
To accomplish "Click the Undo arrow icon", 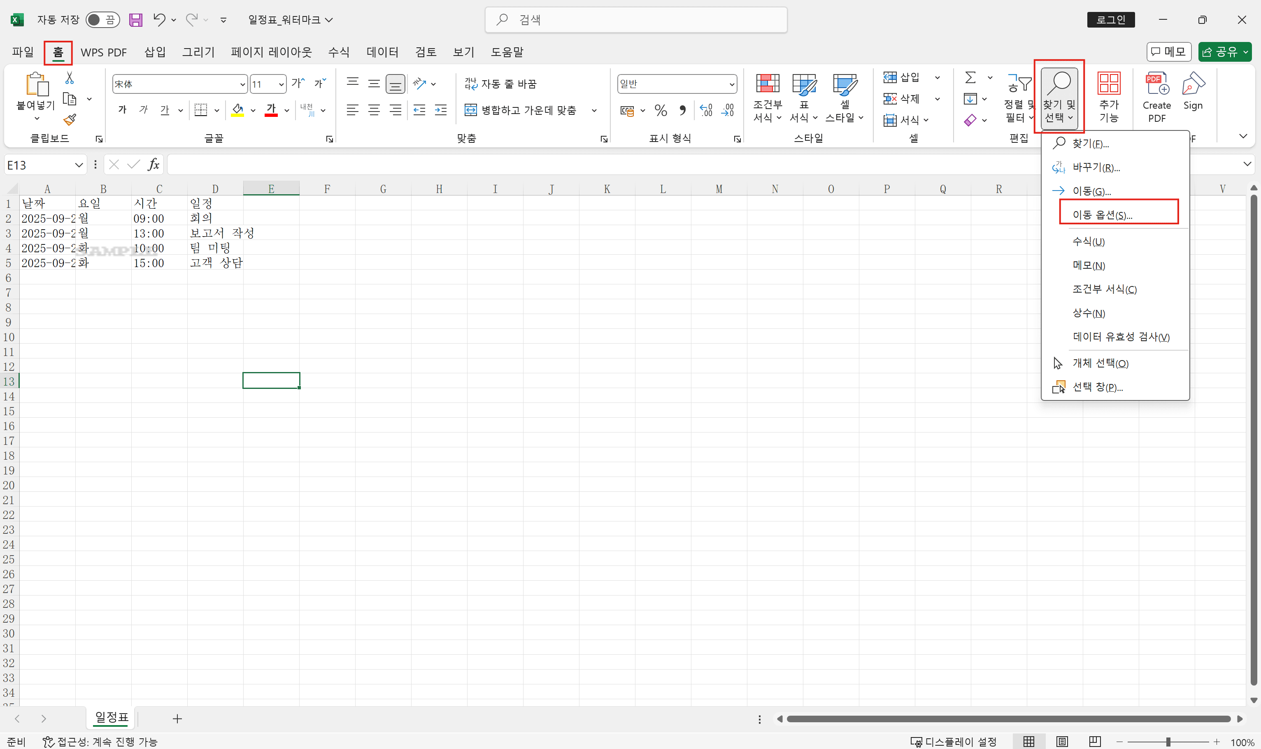I will [159, 20].
